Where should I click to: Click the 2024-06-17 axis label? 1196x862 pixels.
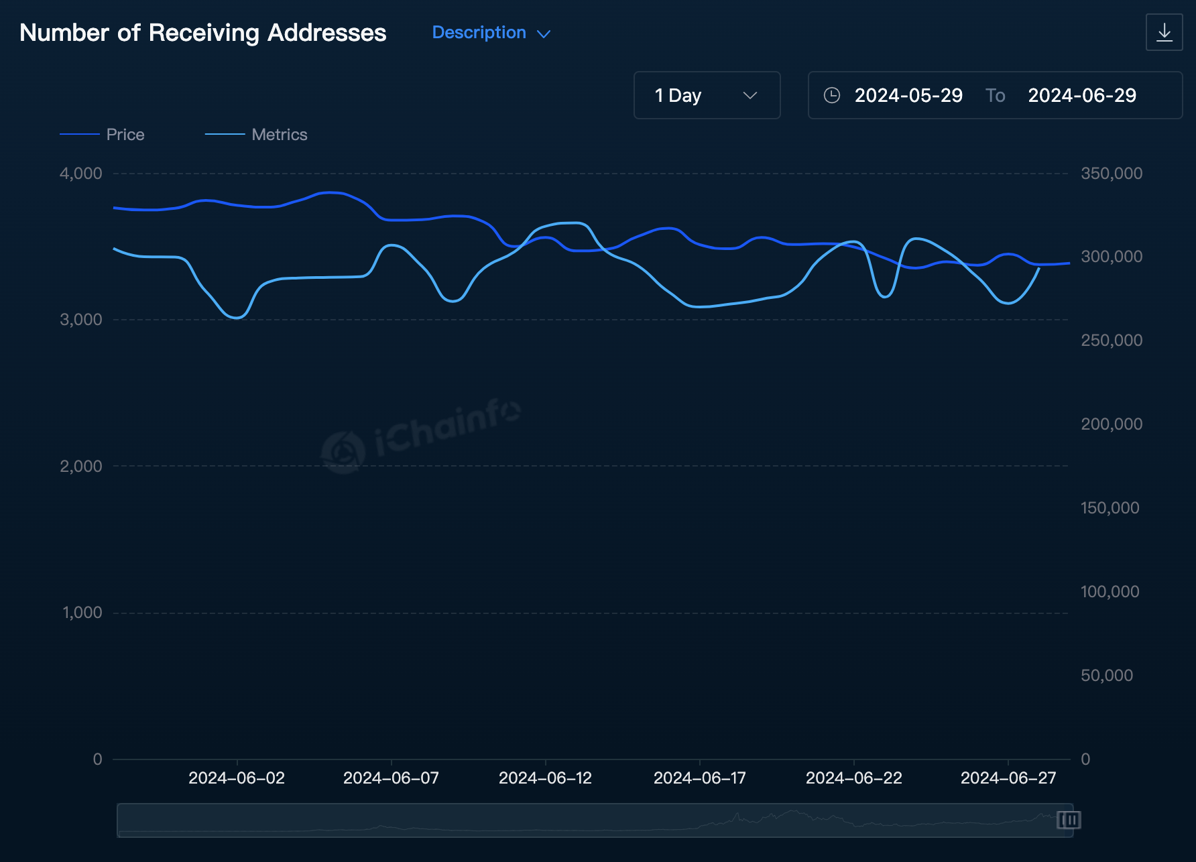[x=699, y=778]
